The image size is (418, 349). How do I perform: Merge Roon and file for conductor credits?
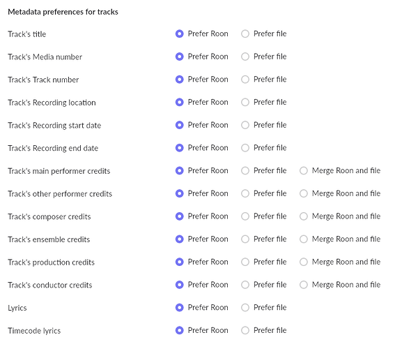pyautogui.click(x=304, y=285)
